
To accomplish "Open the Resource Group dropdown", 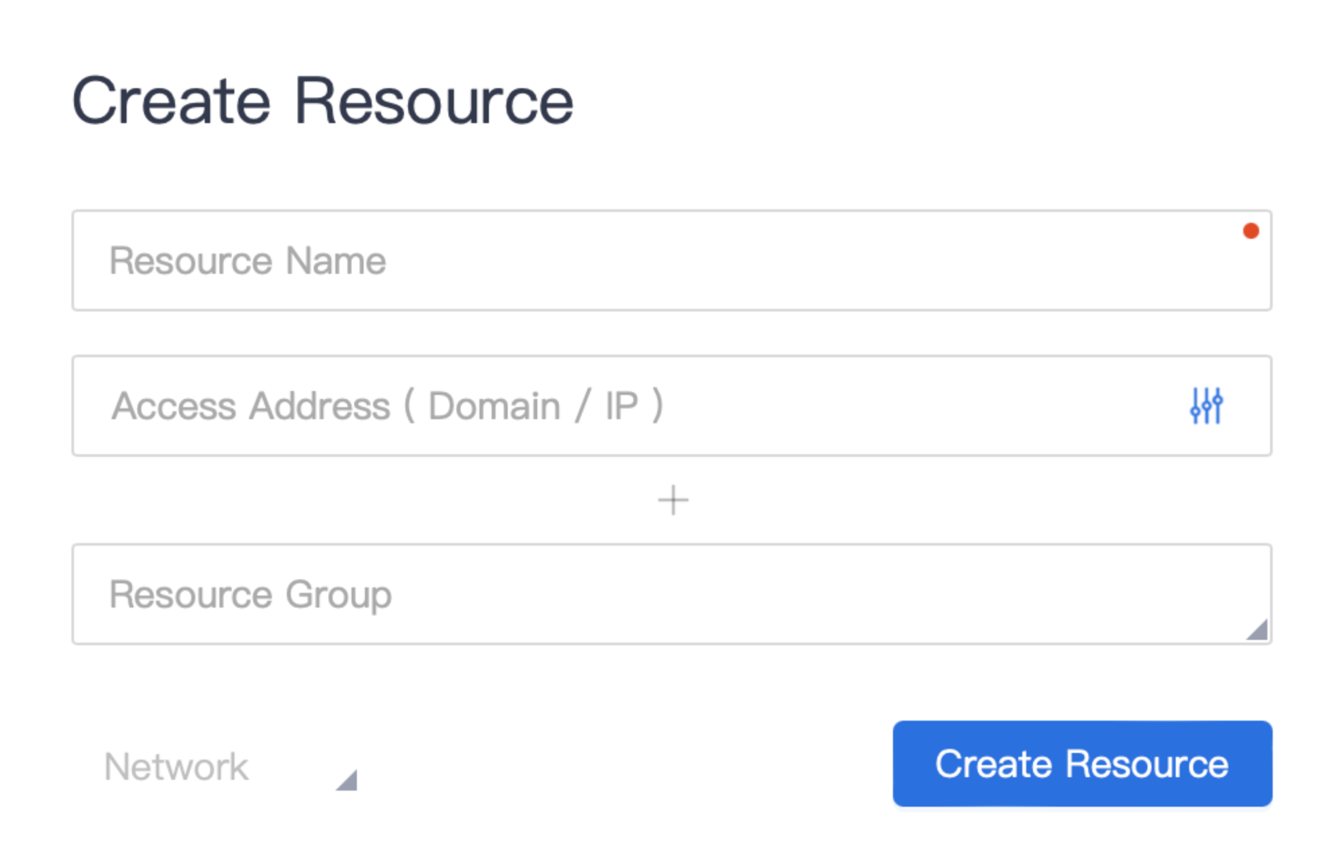I will click(671, 594).
